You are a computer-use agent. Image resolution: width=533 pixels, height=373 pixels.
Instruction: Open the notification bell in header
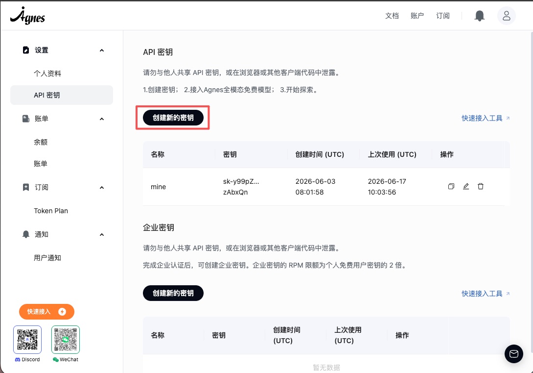479,16
